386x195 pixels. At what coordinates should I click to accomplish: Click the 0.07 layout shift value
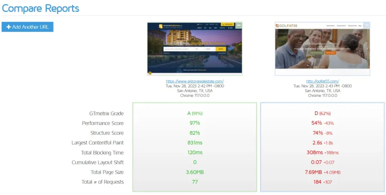(316, 162)
